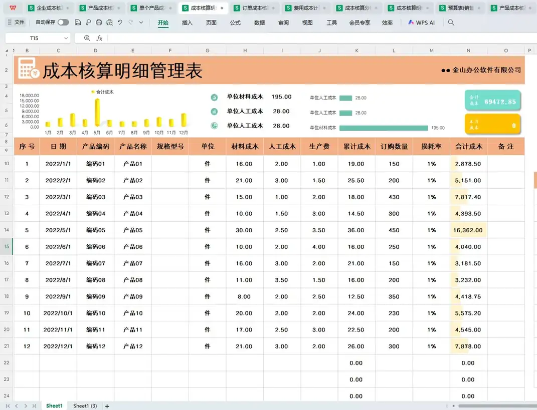Open the 插入 ribbon tab
The height and width of the screenshot is (410, 537).
point(187,23)
